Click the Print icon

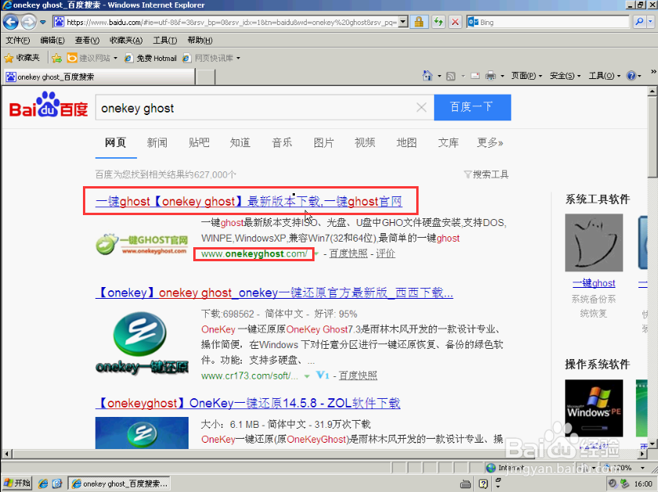click(x=491, y=76)
